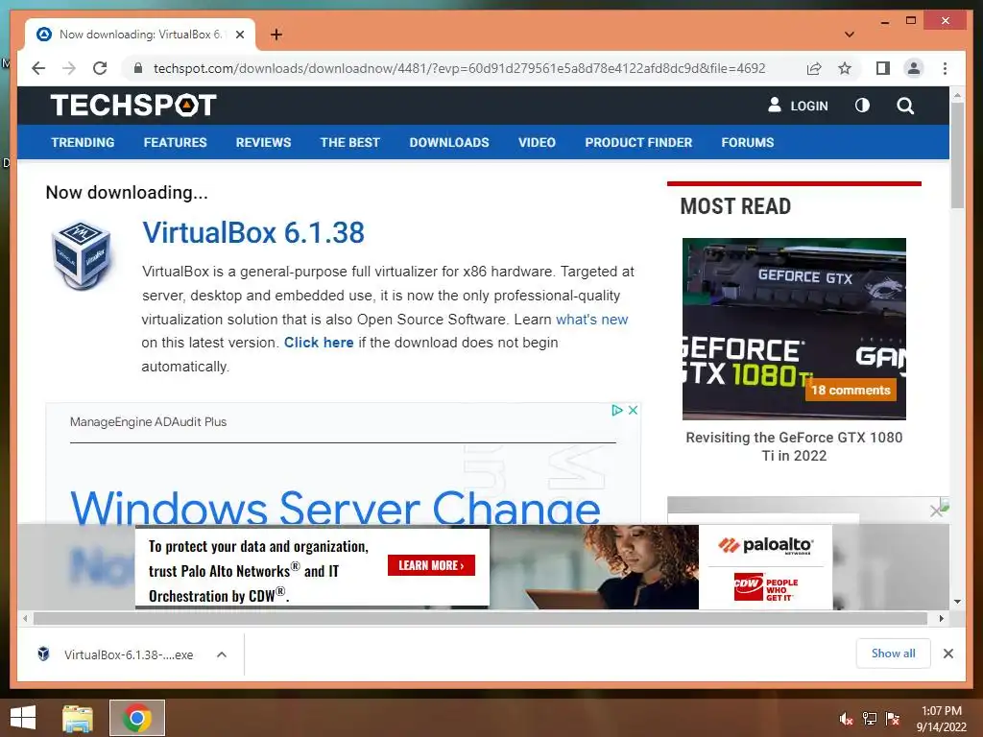View the '18 comments' badge
The image size is (983, 737).
pos(851,390)
